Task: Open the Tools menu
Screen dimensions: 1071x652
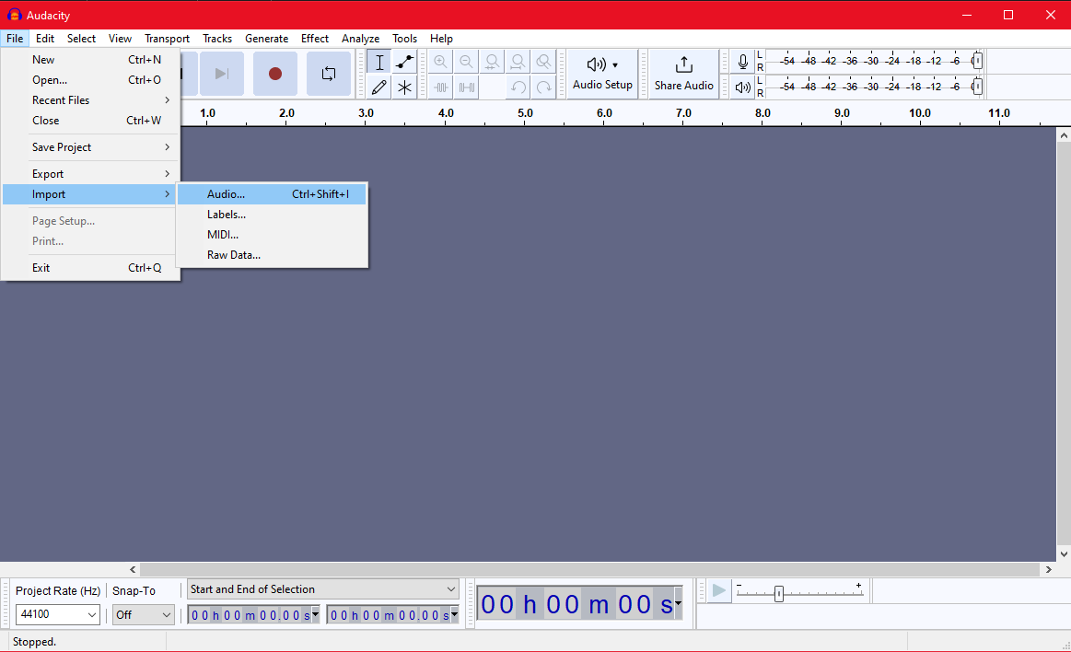Action: tap(404, 39)
